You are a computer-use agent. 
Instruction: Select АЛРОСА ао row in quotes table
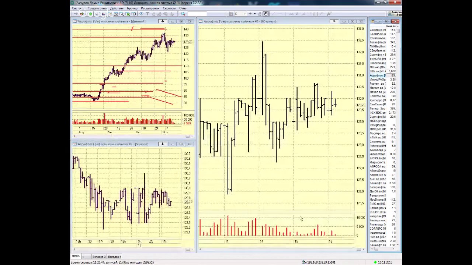(383, 166)
